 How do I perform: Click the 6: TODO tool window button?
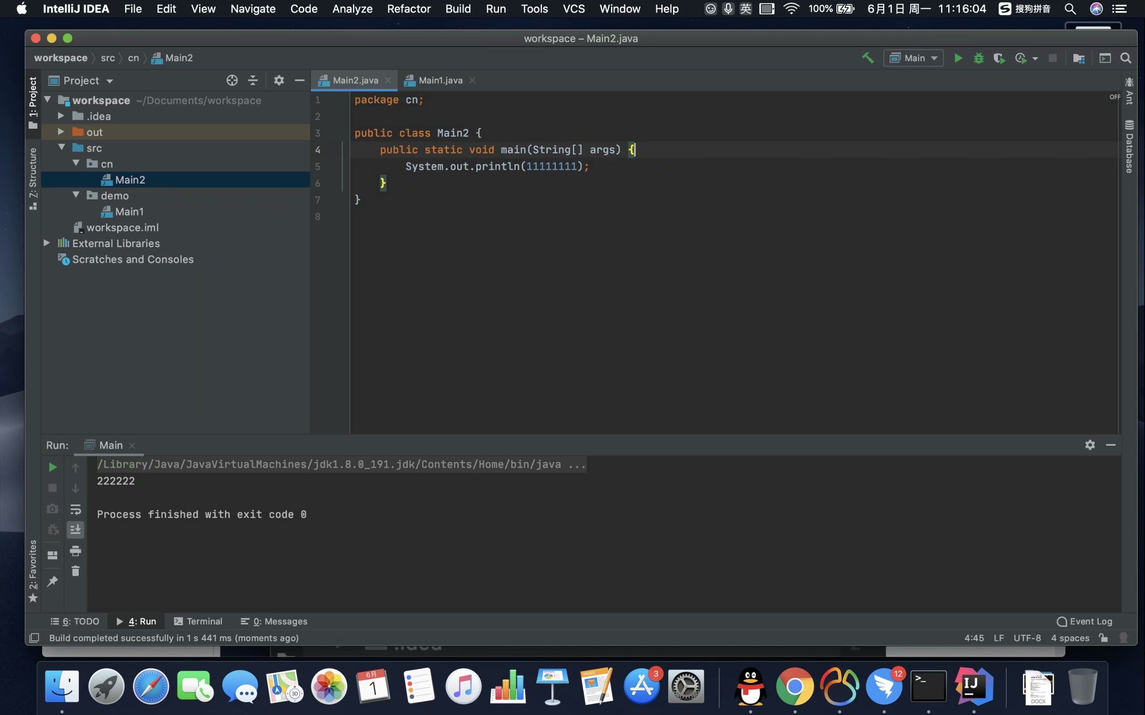tap(75, 621)
